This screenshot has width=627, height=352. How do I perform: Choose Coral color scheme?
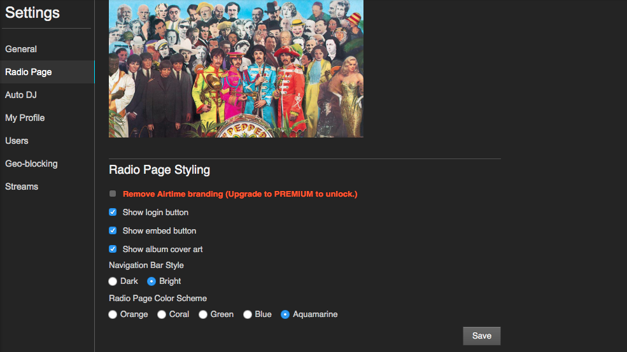(x=162, y=314)
